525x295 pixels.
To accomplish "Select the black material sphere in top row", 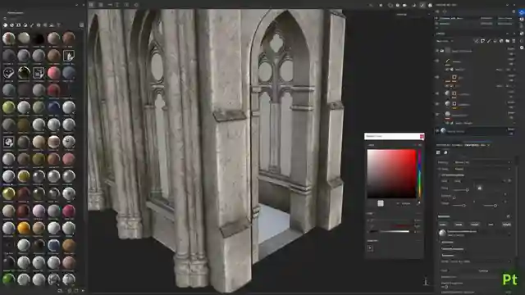I will coord(39,39).
